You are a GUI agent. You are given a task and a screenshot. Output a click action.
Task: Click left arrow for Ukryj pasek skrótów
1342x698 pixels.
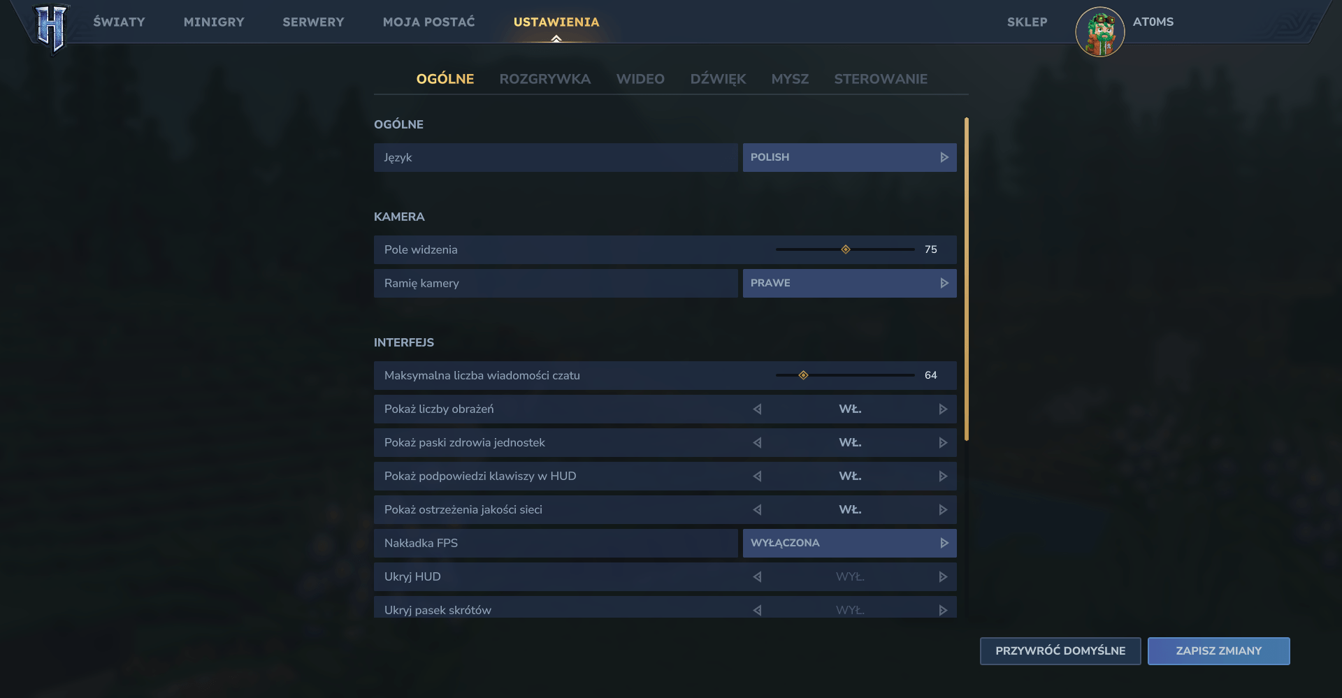point(757,610)
